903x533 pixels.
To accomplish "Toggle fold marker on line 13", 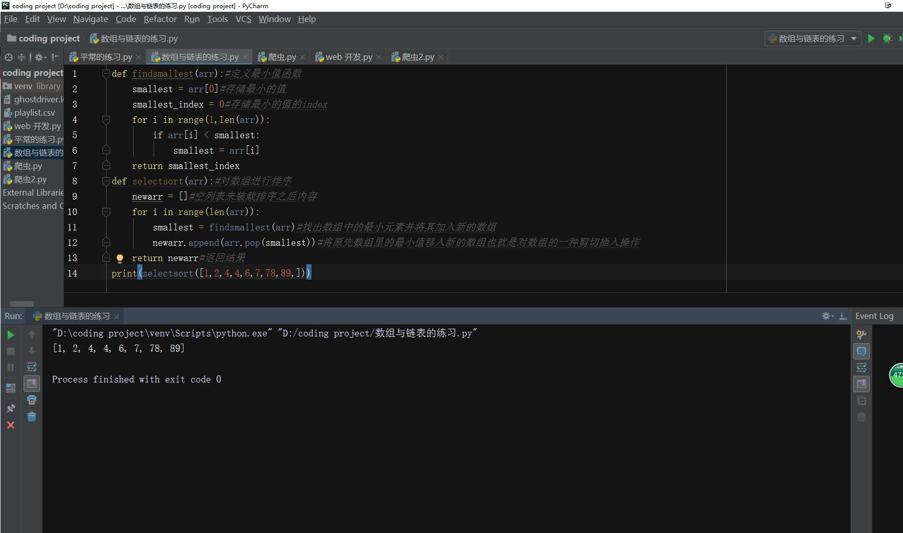I will 106,258.
